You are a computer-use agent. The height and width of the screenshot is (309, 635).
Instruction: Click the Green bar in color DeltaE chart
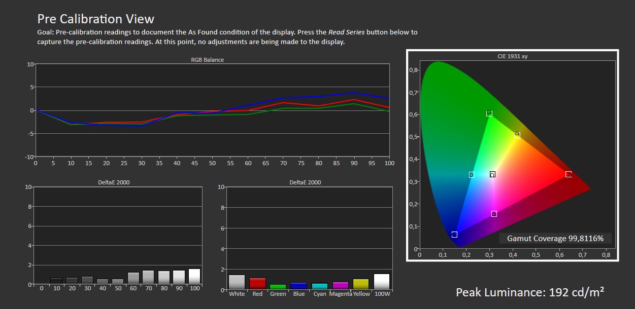point(278,287)
